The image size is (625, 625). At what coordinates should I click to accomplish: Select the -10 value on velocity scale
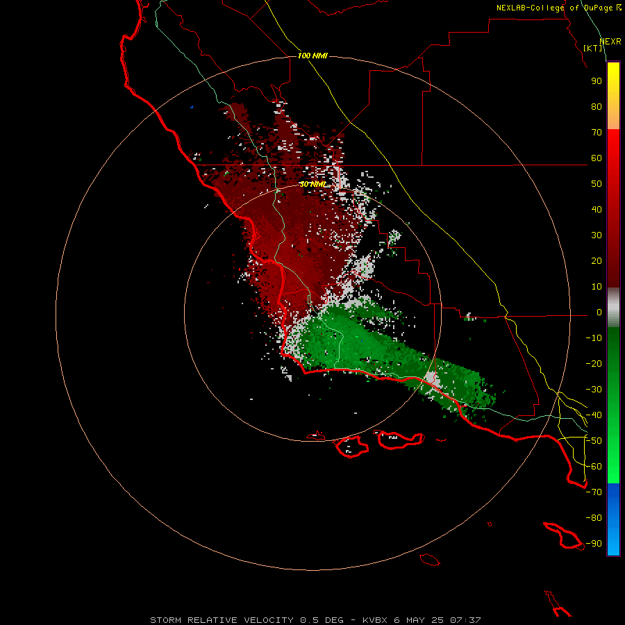pos(594,338)
